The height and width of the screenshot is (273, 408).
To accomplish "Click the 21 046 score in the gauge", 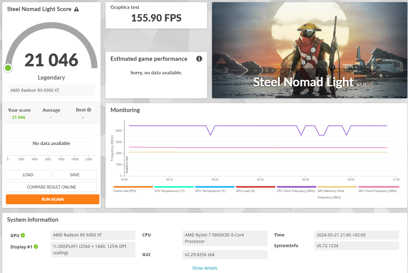I will [51, 60].
